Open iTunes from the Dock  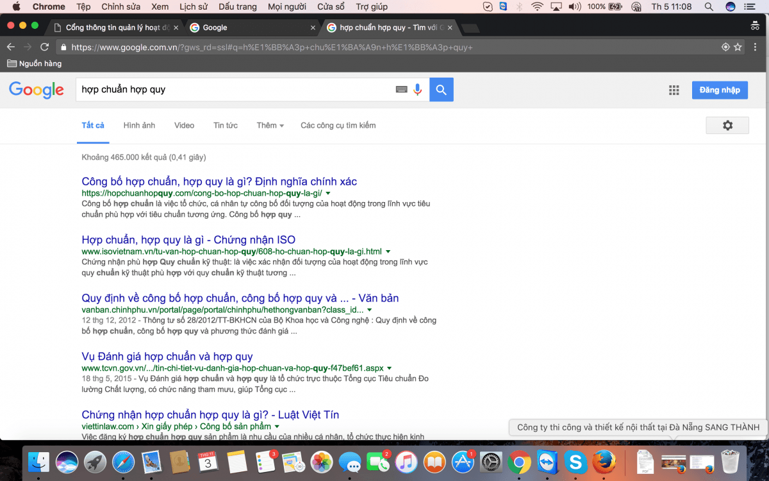click(x=406, y=462)
